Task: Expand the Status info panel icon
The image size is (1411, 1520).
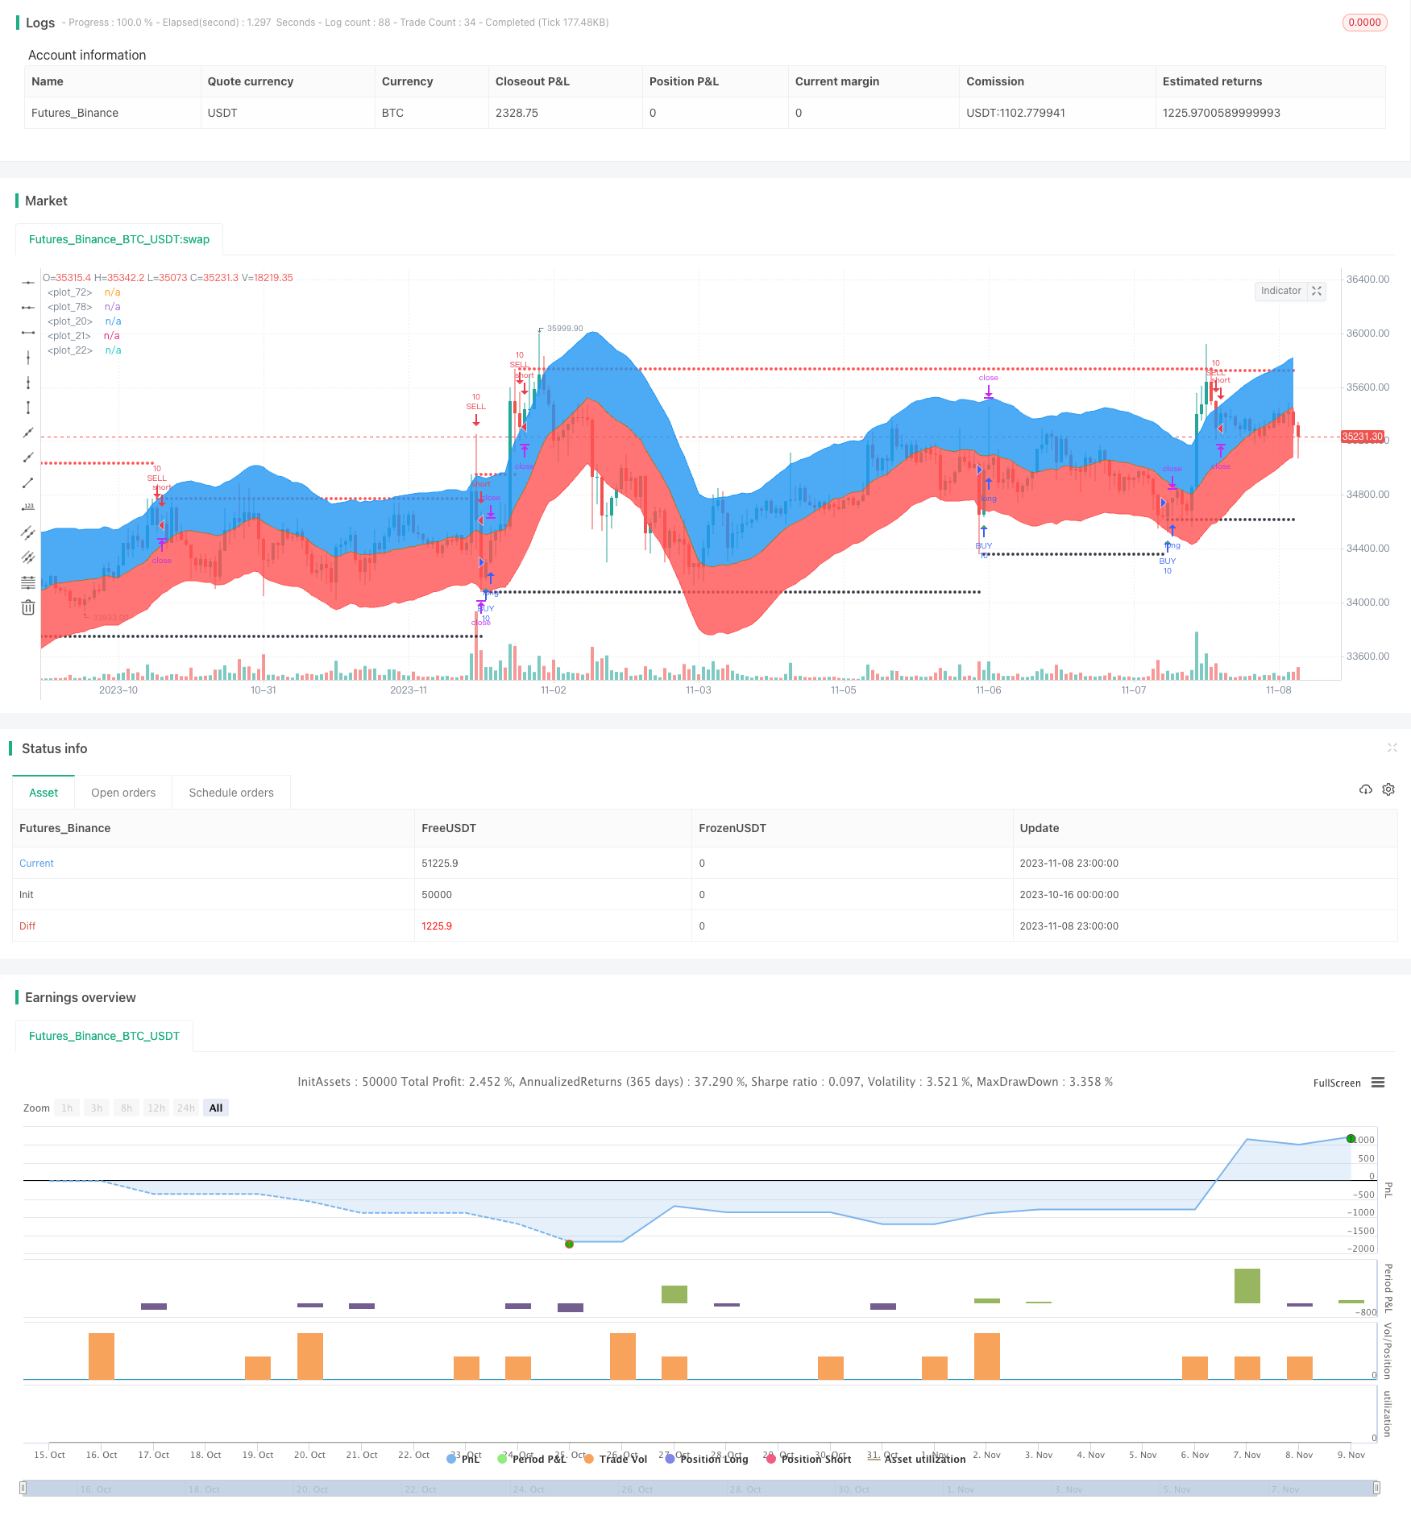Action: point(1392,748)
